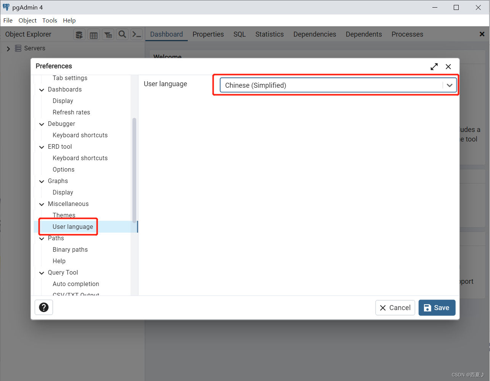Click the View Data table icon

(x=93, y=35)
